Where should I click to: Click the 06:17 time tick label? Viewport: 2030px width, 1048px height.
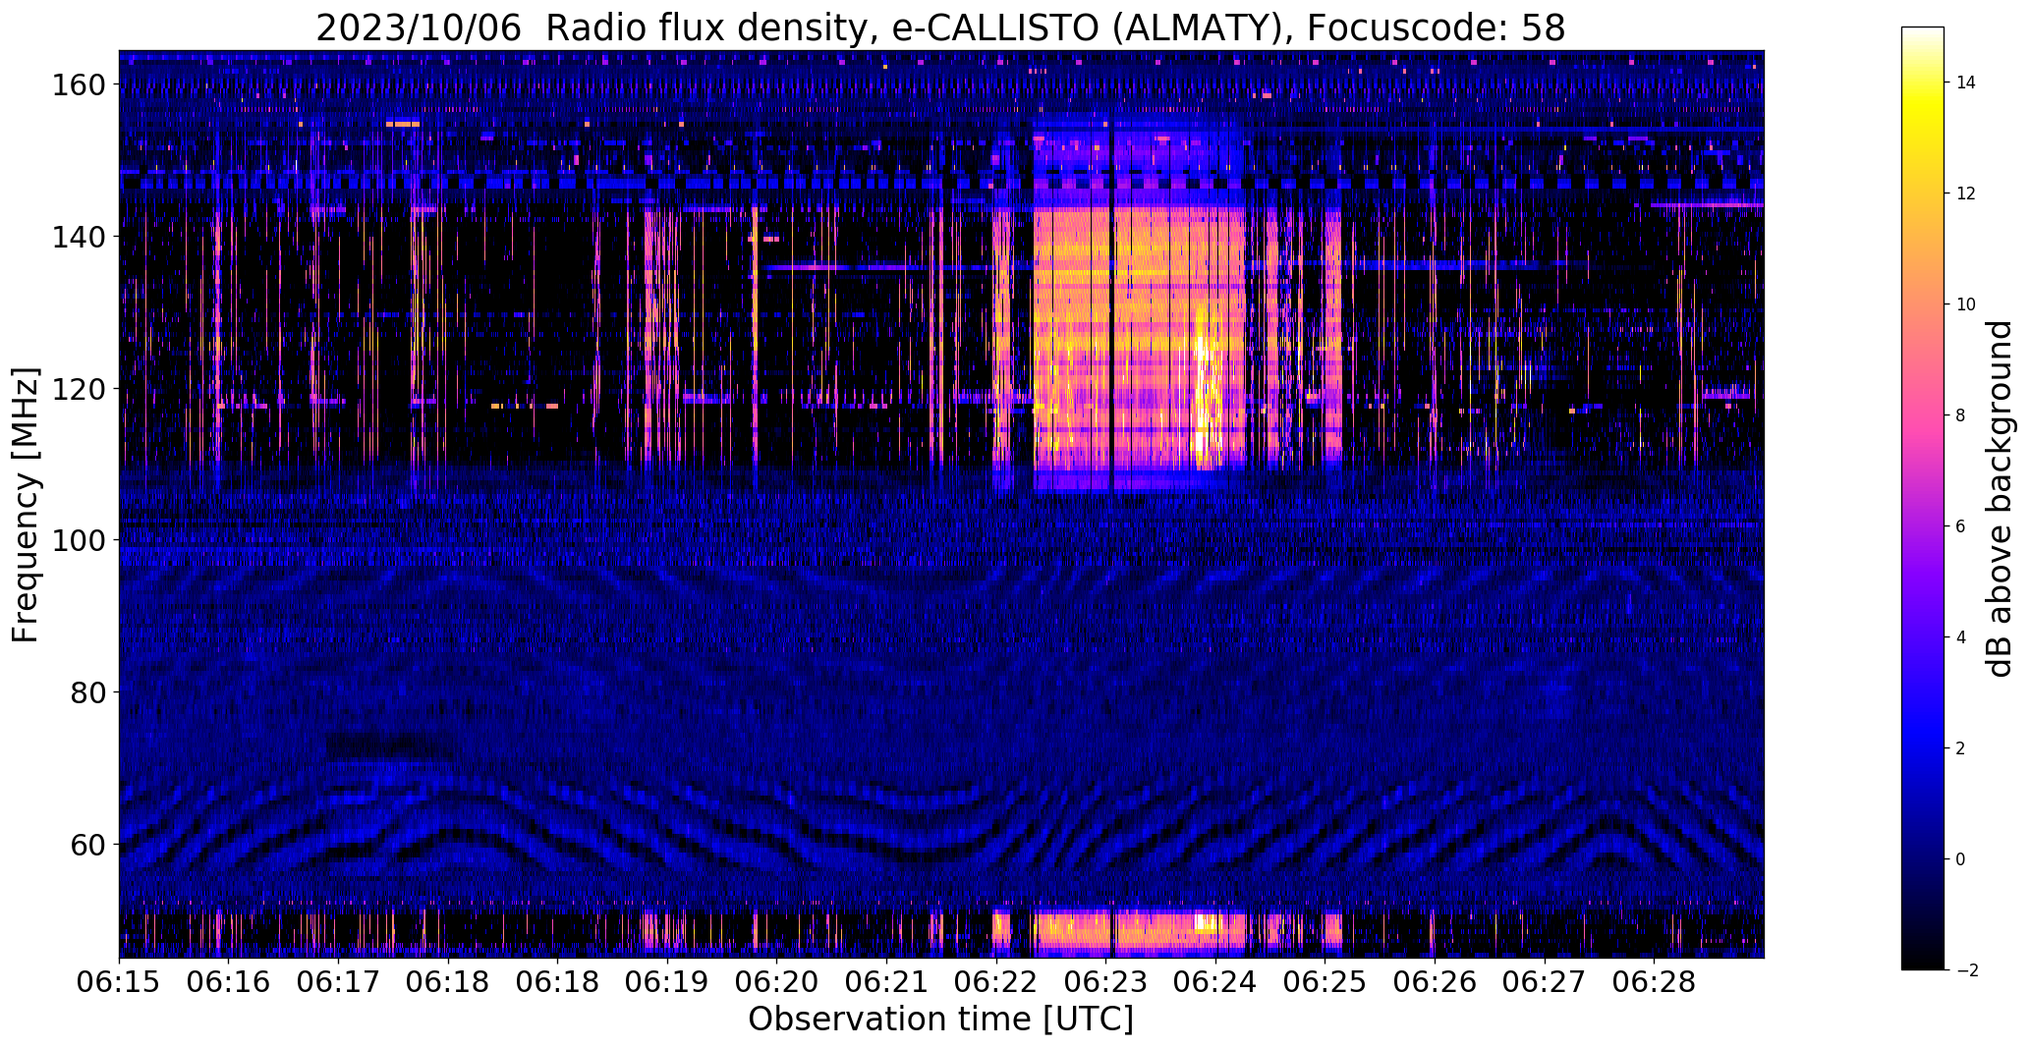tap(338, 983)
